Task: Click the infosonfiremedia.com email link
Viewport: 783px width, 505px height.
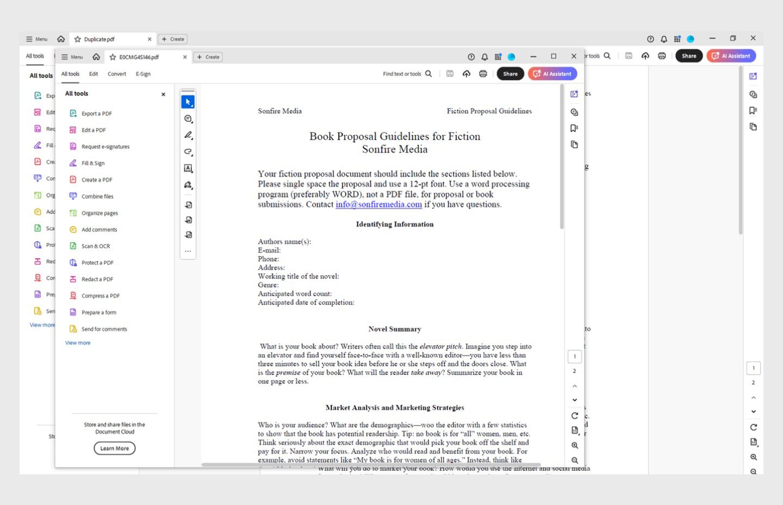Action: (x=378, y=205)
